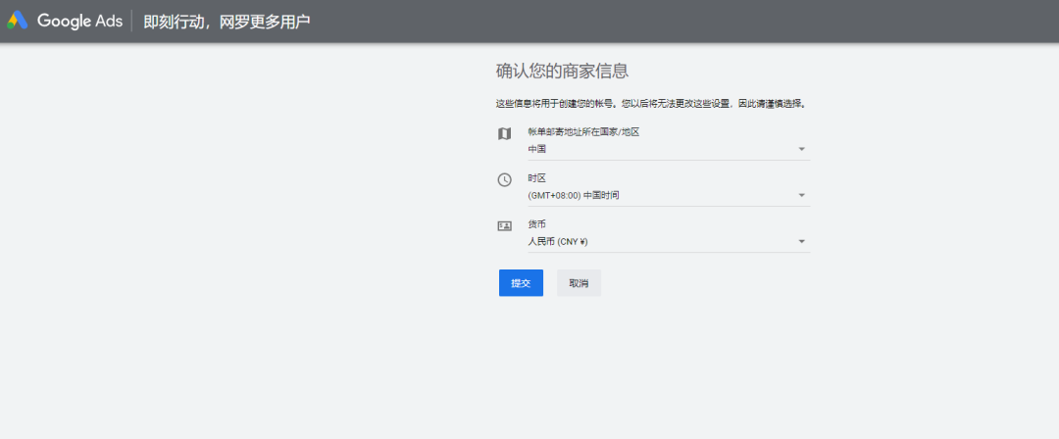
Task: Click the header slogan 即刻行动，网罗更多用户
Action: 227,21
